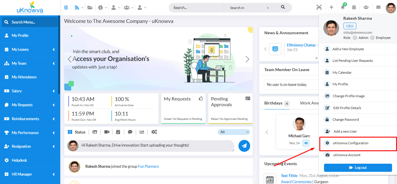
Task: Click the poll chart icon in status bar
Action: (x=142, y=132)
